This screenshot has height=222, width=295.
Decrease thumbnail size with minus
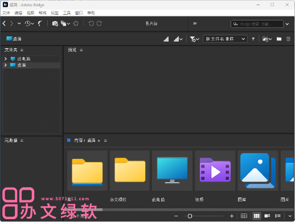click(176, 216)
